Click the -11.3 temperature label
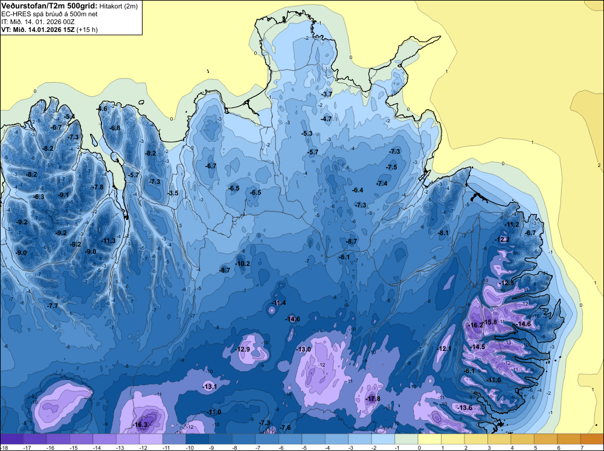The image size is (604, 451). click(x=108, y=241)
